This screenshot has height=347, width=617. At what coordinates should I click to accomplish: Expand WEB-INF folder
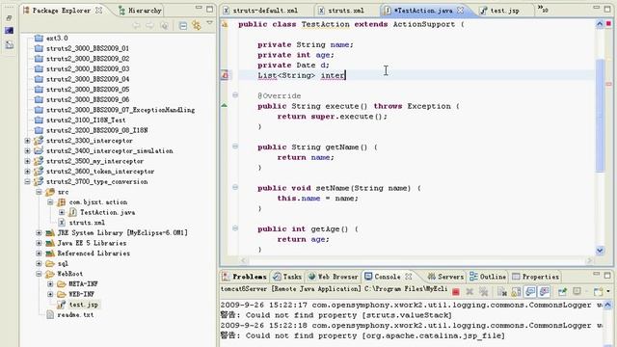[x=50, y=294]
